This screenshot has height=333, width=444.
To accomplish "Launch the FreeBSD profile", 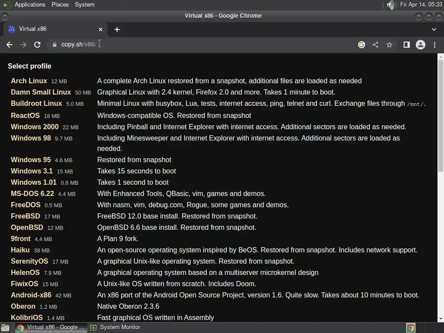I will tap(26, 216).
